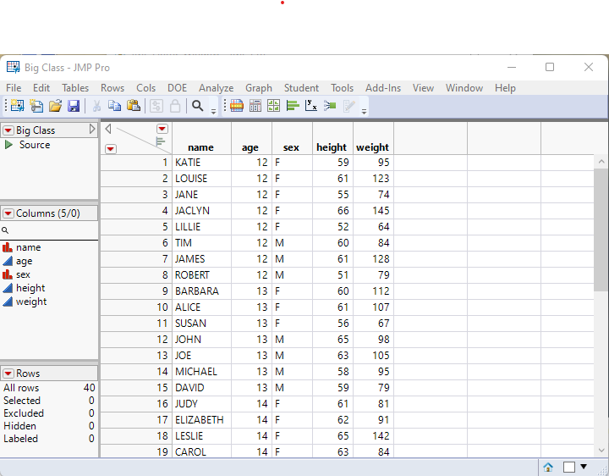Open the Help menu
The width and height of the screenshot is (609, 476).
[x=505, y=88]
